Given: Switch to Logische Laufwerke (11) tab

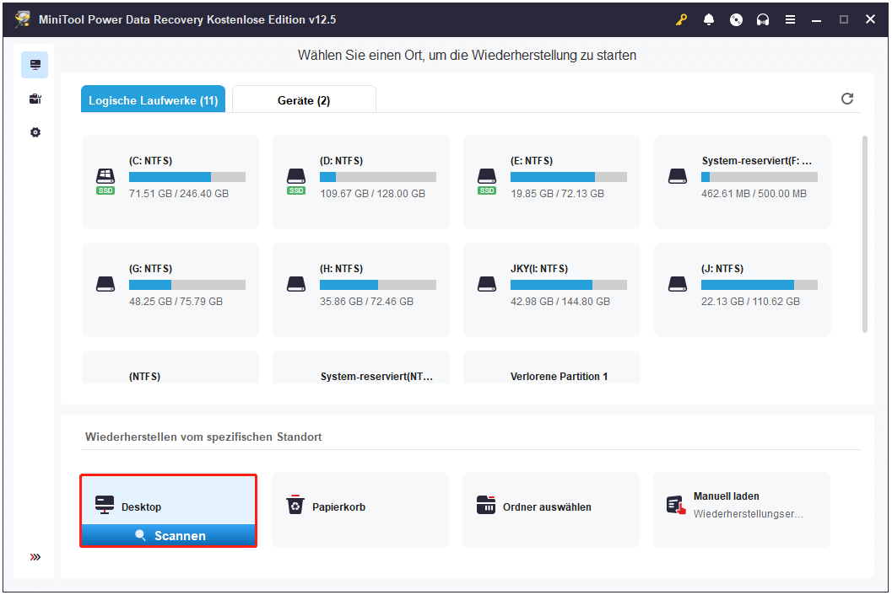Looking at the screenshot, I should tap(153, 99).
